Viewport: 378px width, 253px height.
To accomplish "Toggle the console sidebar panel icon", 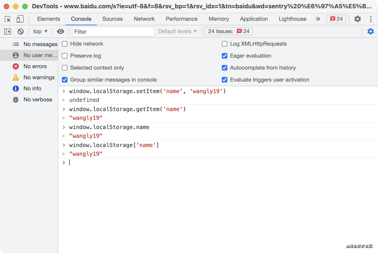I will point(8,32).
